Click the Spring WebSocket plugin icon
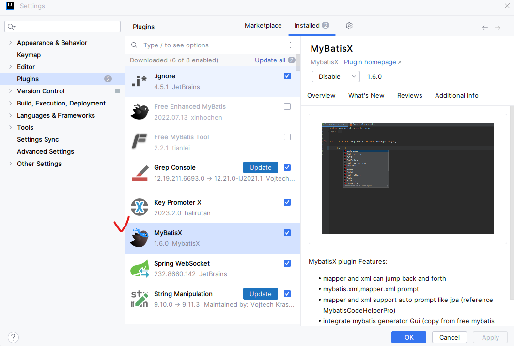This screenshot has width=514, height=346. tap(140, 269)
